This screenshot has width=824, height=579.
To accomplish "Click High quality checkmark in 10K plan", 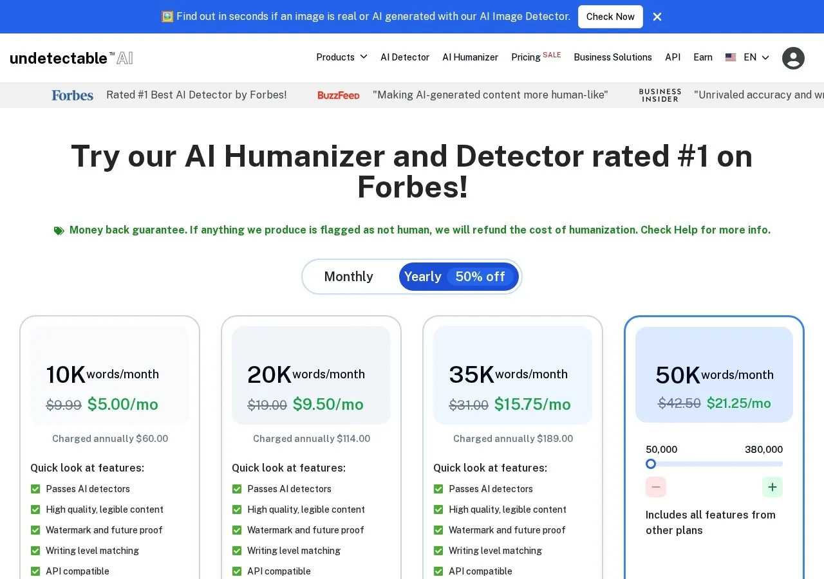I will [x=35, y=510].
